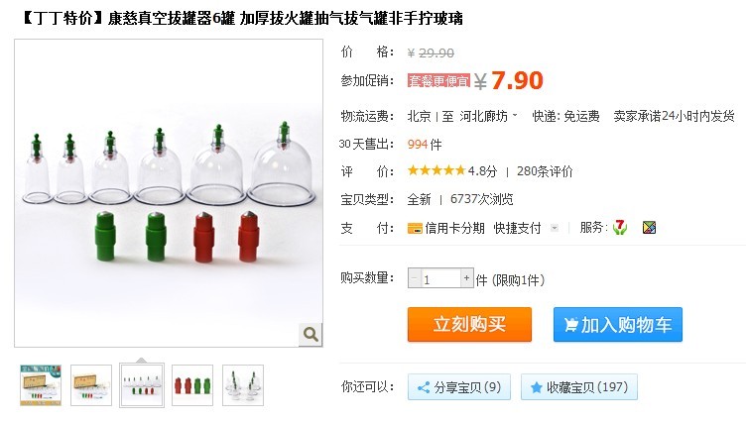Click the five-star rating icons
Viewport: 748px width, 422px height.
coord(436,170)
